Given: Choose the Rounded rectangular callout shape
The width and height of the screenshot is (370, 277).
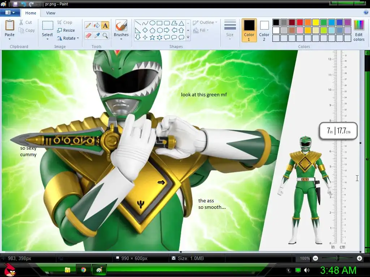Looking at the screenshot, I should pos(167,37).
